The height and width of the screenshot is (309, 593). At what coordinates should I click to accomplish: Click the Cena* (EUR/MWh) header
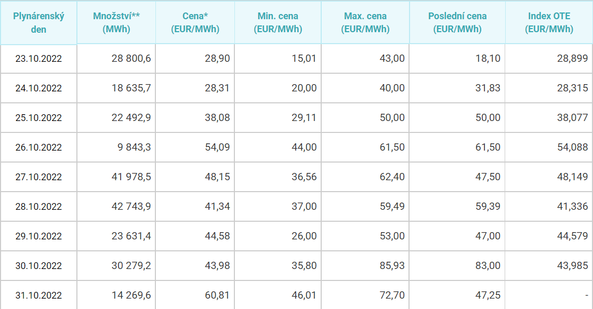coord(195,23)
